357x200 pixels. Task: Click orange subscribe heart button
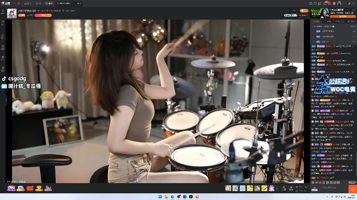pos(304,10)
